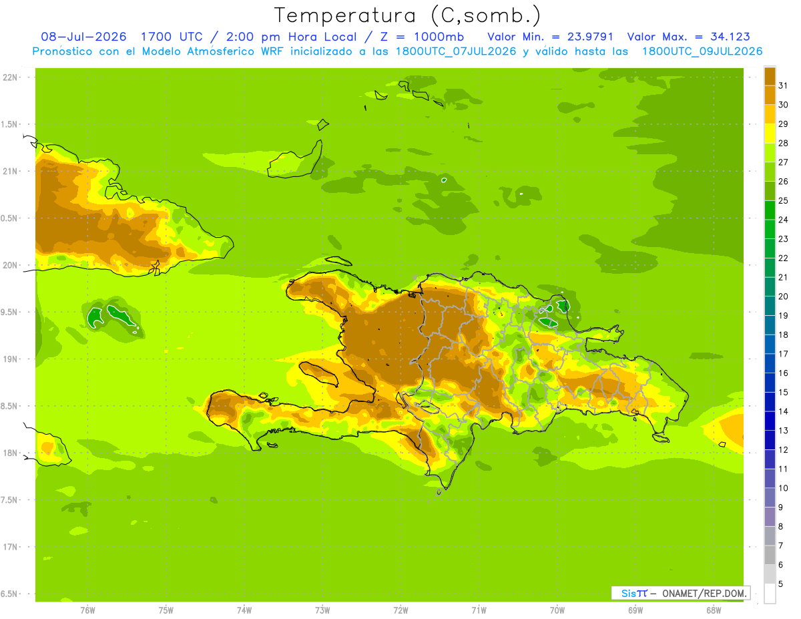
Task: Click the '22N' latitude label
Action: [x=10, y=77]
